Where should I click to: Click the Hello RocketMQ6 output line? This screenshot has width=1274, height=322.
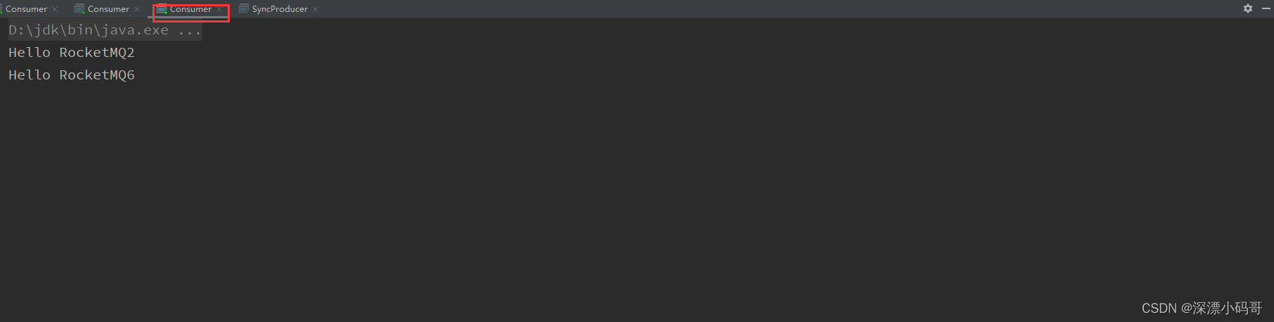coord(71,75)
